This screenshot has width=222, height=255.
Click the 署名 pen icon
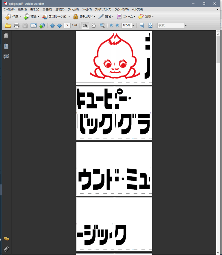tap(101, 17)
